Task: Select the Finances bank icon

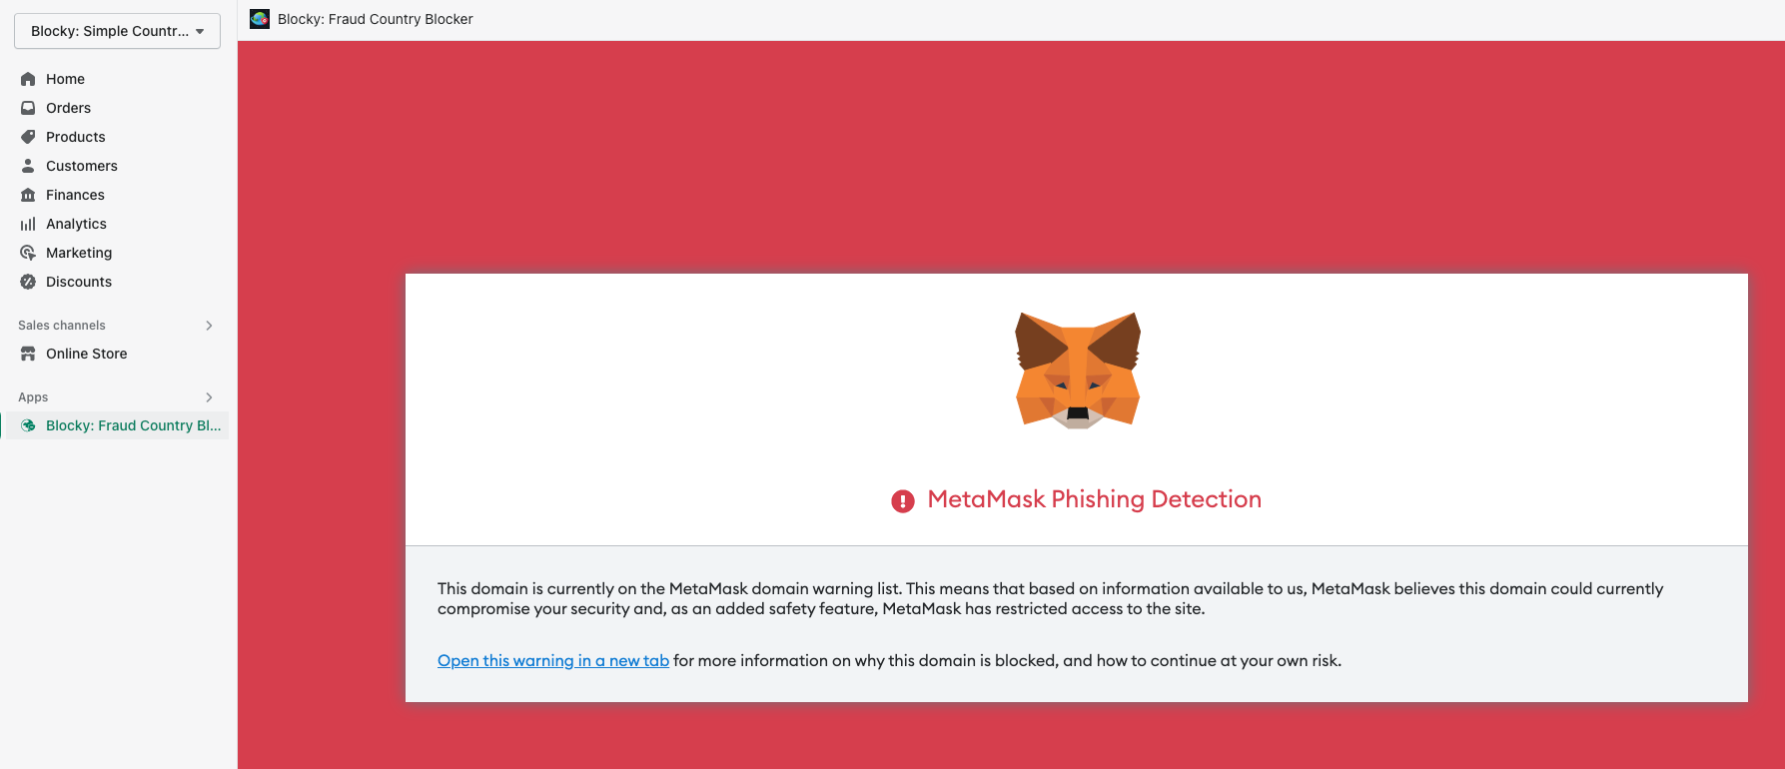Action: point(29,194)
